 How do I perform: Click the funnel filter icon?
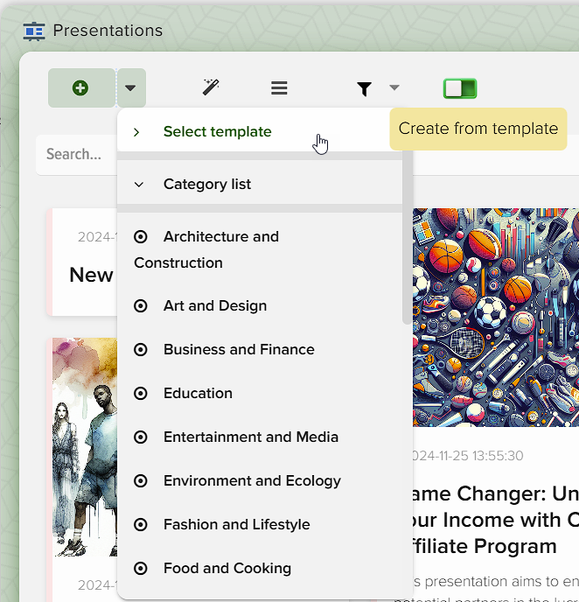[x=364, y=88]
